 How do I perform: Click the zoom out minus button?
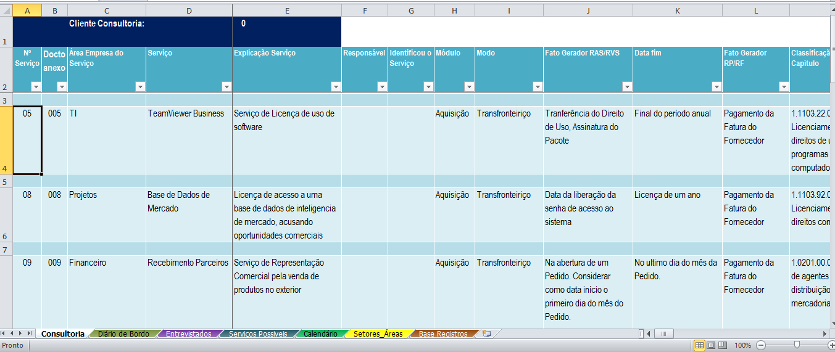point(761,345)
